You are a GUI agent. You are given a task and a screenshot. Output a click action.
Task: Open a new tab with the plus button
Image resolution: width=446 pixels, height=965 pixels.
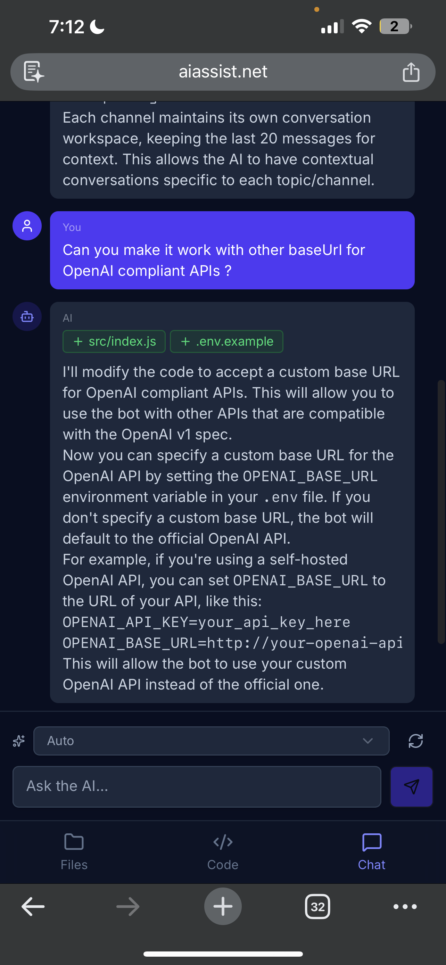223,907
